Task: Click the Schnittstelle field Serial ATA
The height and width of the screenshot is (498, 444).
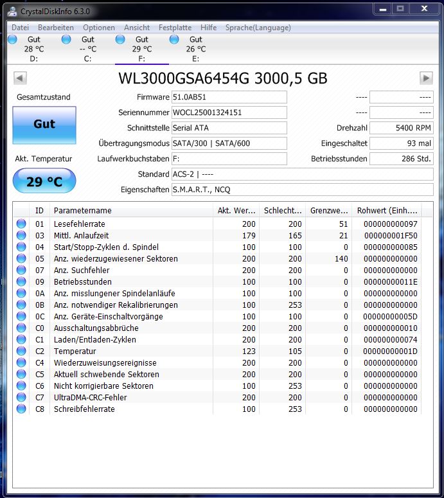Action: (229, 128)
